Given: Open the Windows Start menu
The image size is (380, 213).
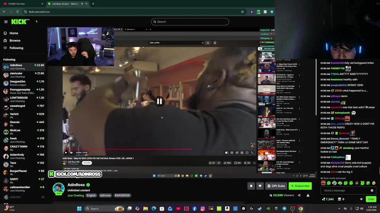Looking at the screenshot, I should pos(79,209).
